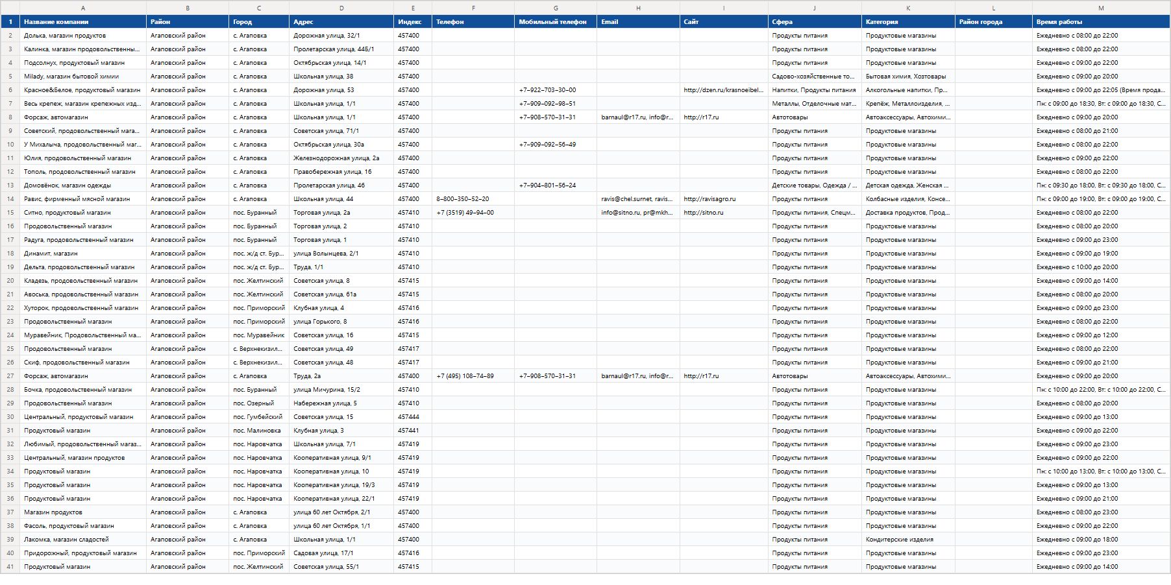Click the 'Время работы' header cell
The image size is (1171, 585).
(x=1101, y=22)
